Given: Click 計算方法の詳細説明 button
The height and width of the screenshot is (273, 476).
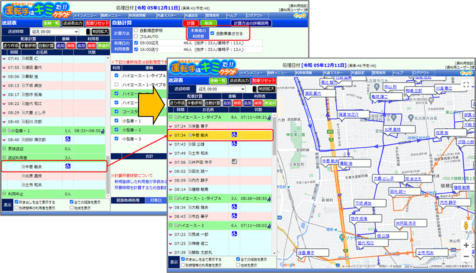Looking at the screenshot, I should (251, 23).
